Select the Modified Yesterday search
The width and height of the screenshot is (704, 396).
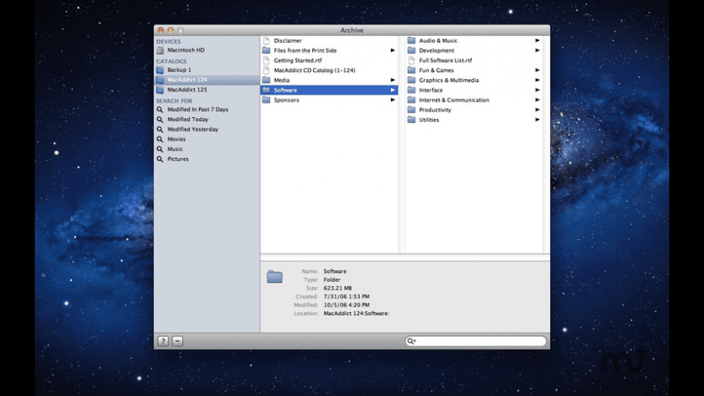point(193,129)
